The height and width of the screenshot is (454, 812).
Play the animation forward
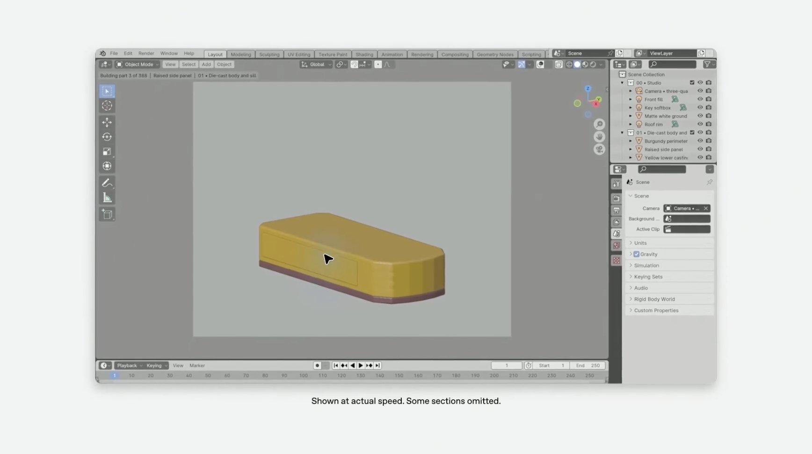361,366
